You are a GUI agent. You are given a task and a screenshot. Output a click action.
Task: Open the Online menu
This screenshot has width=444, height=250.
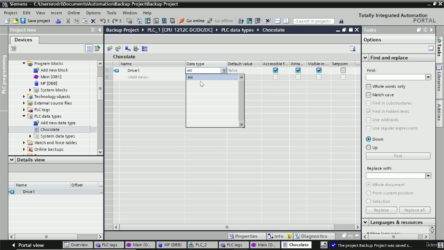pos(74,12)
